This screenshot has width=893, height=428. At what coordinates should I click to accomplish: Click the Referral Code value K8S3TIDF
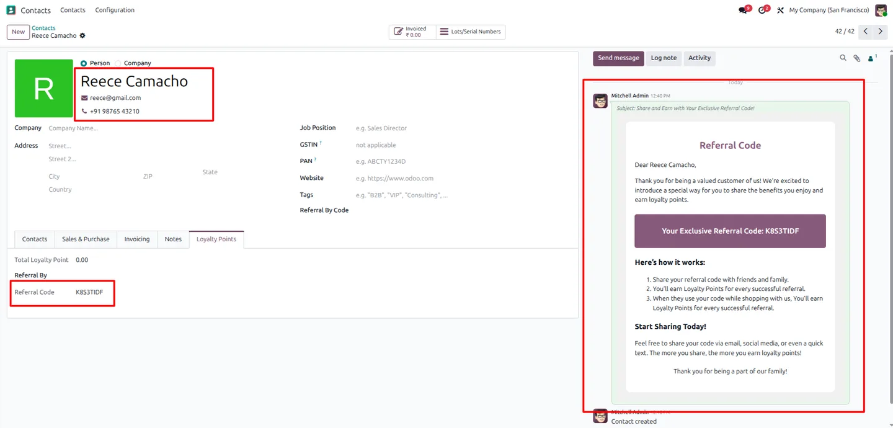point(89,292)
